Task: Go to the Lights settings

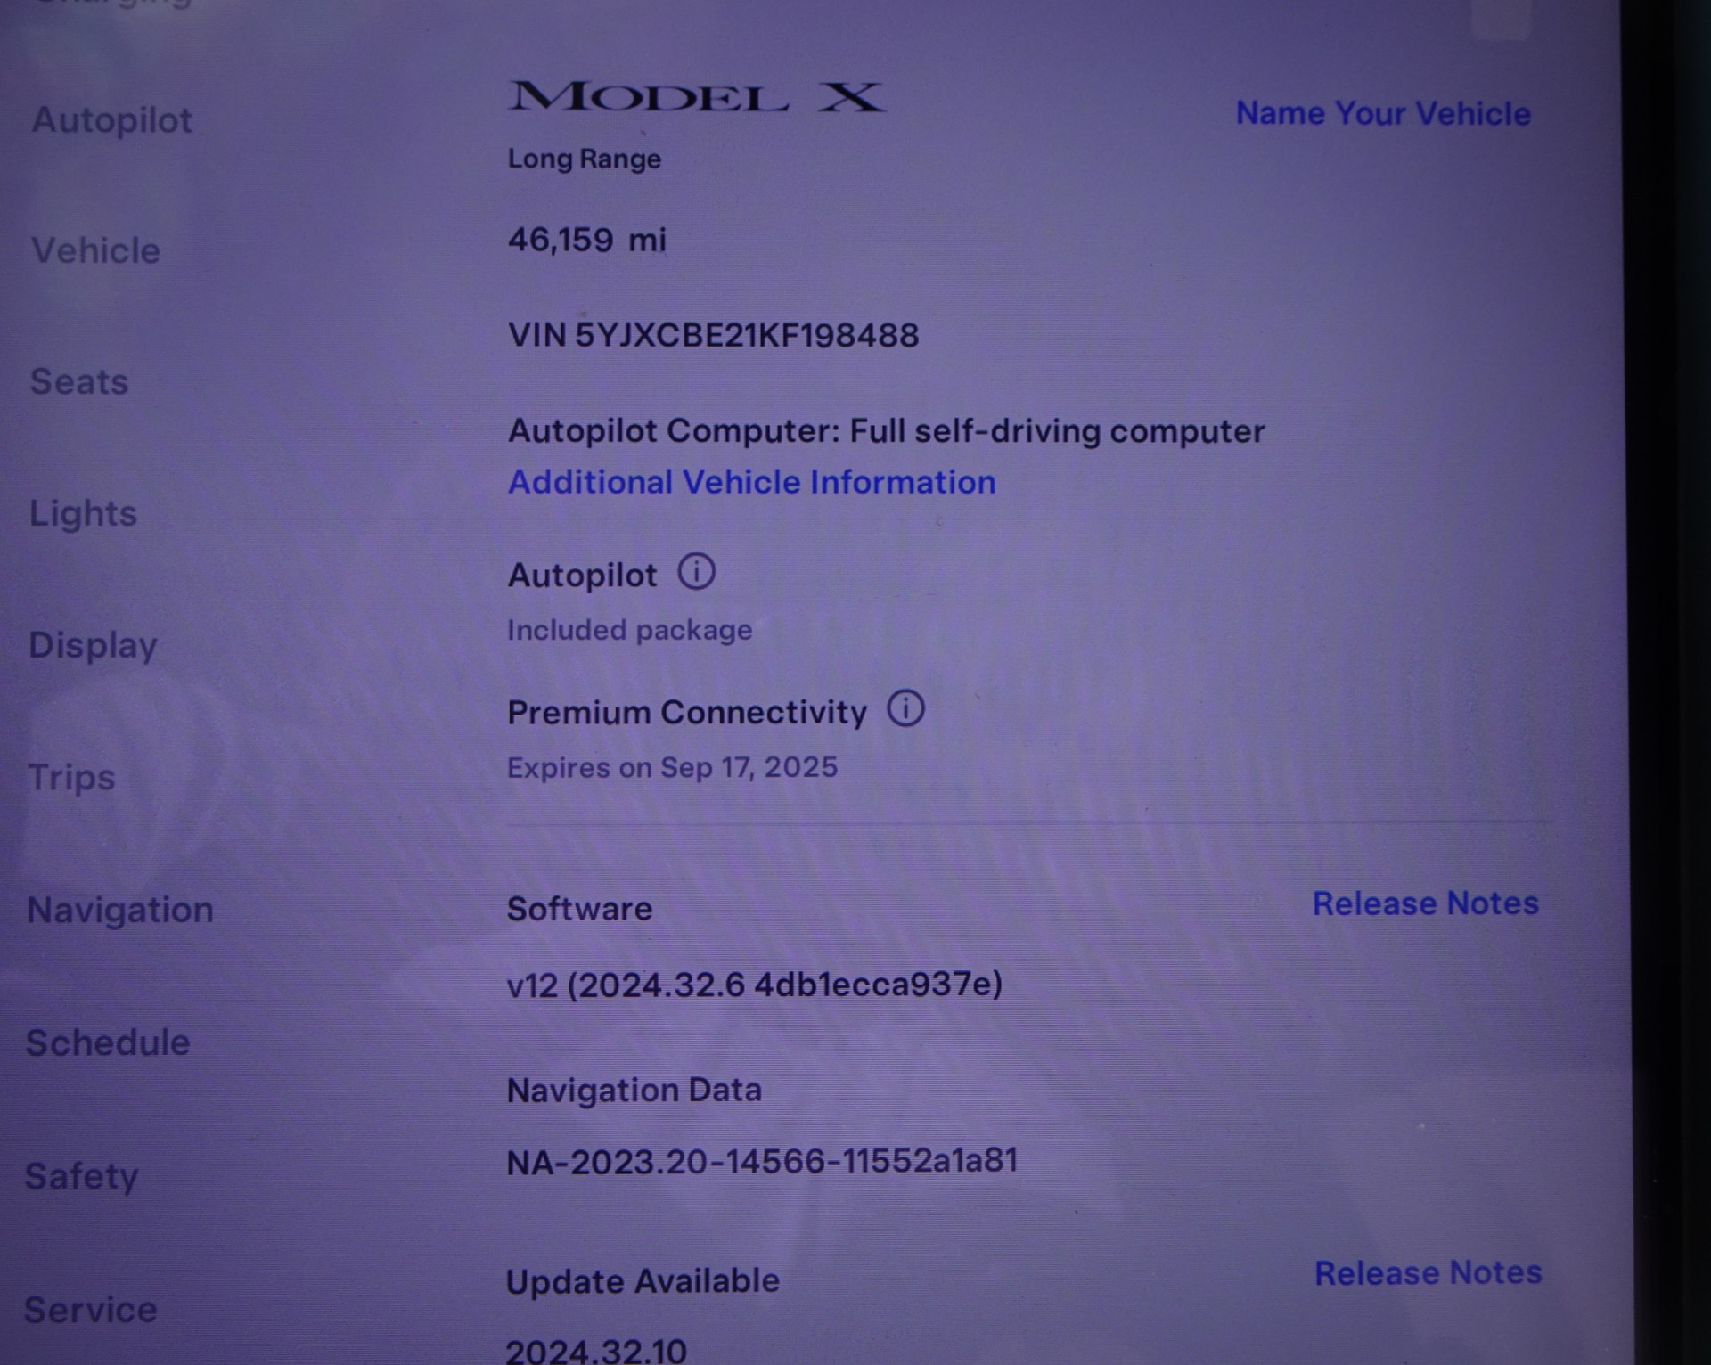Action: 84,513
